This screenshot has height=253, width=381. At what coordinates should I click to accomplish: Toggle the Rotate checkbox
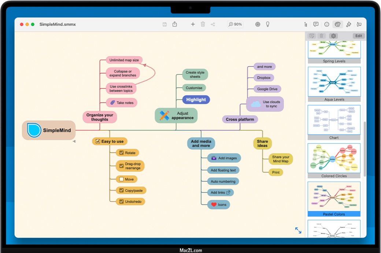[x=122, y=153]
